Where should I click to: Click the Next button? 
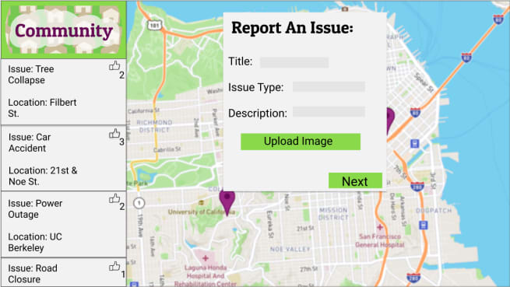(x=355, y=180)
